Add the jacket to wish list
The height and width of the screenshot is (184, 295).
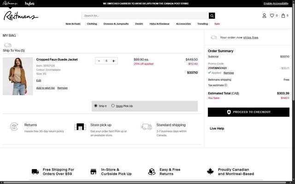coord(45,88)
